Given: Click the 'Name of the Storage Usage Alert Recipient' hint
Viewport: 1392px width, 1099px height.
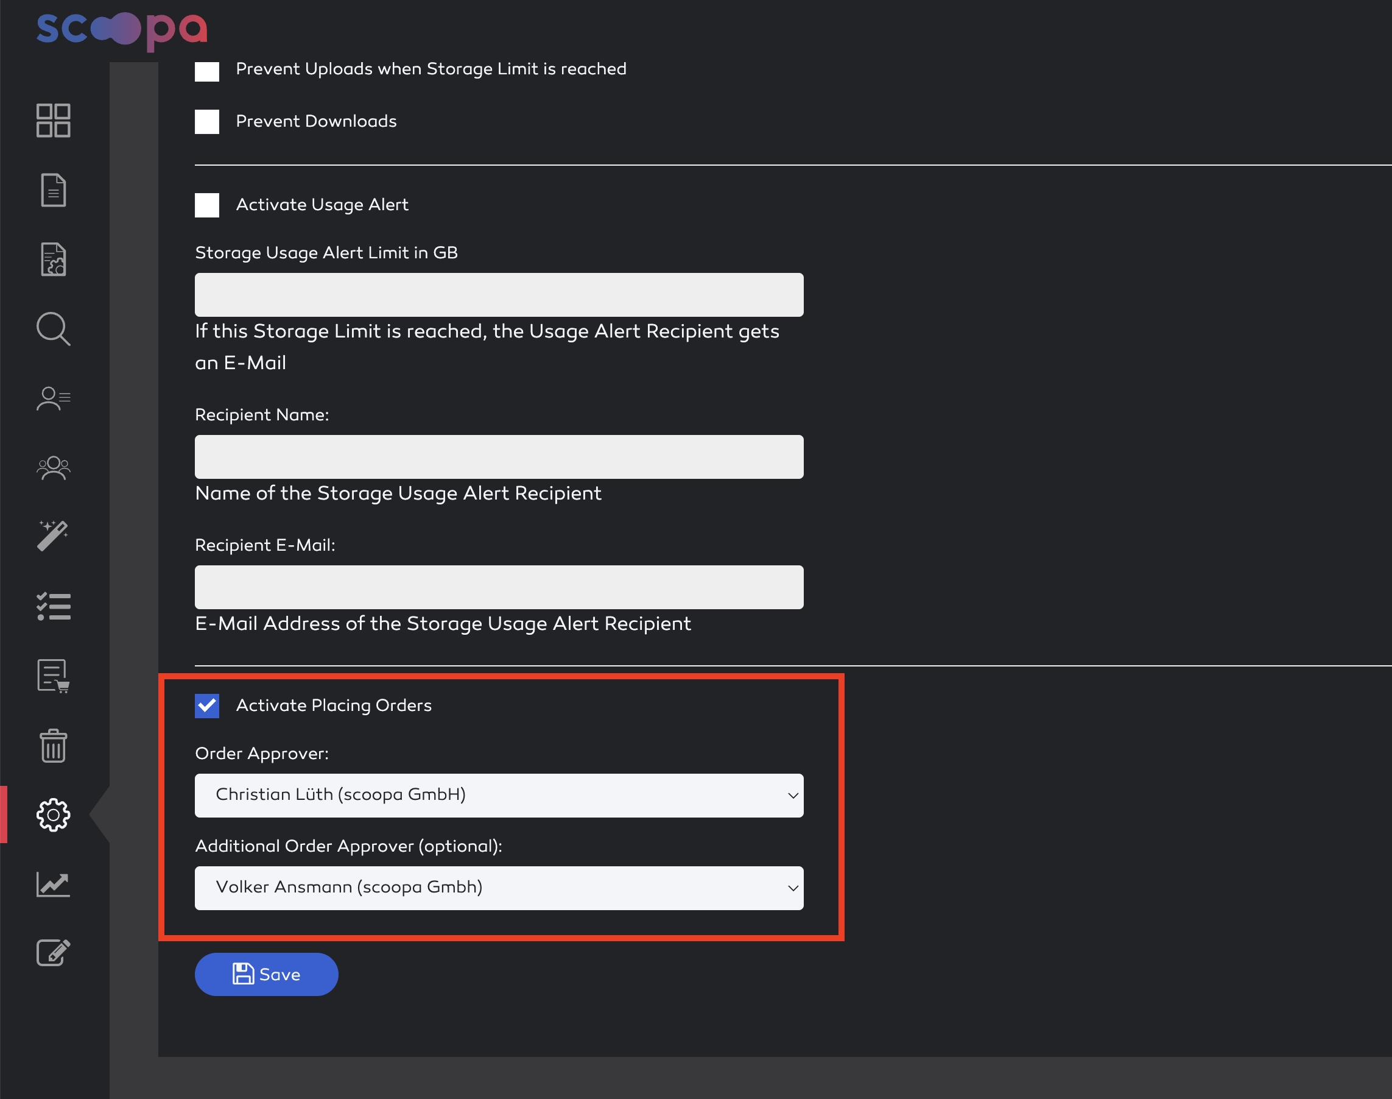Looking at the screenshot, I should [398, 493].
